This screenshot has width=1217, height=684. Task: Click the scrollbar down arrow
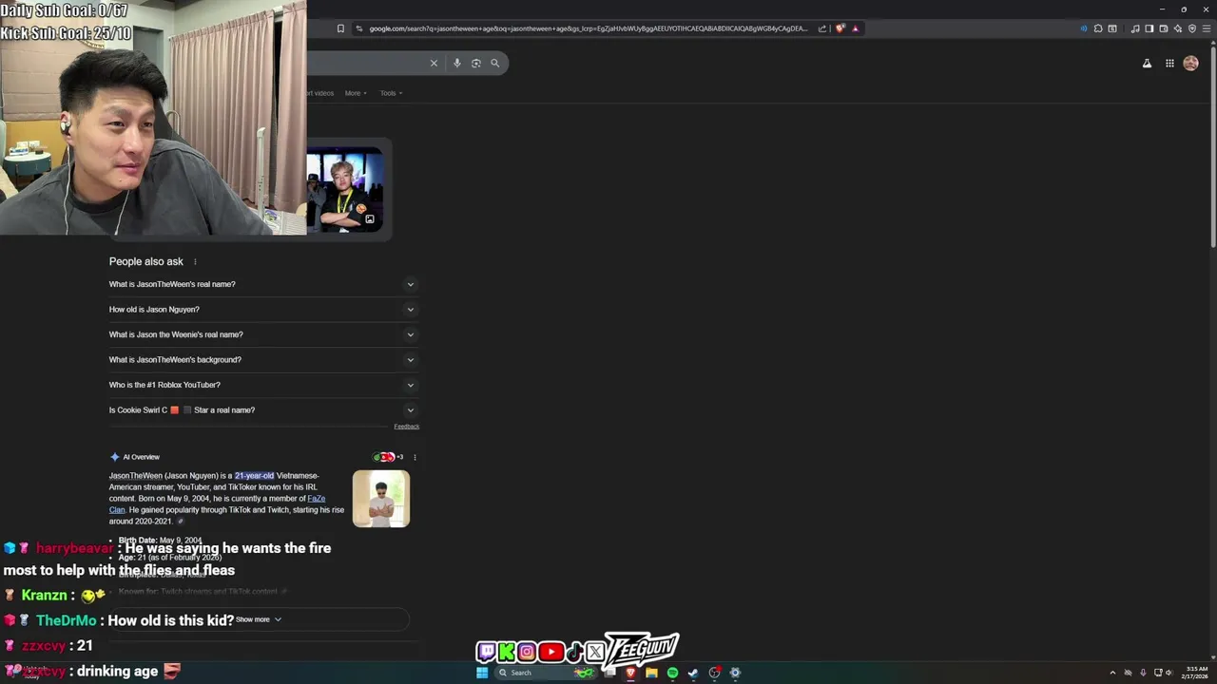click(x=1212, y=656)
